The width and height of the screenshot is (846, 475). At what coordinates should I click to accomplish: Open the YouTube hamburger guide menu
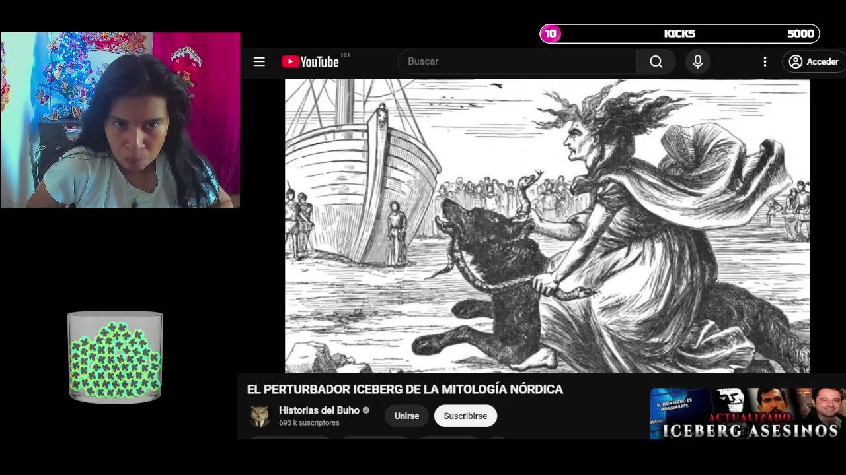click(x=259, y=61)
